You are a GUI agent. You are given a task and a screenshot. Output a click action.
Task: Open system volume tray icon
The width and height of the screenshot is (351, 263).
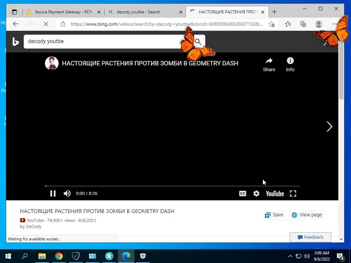(307, 256)
